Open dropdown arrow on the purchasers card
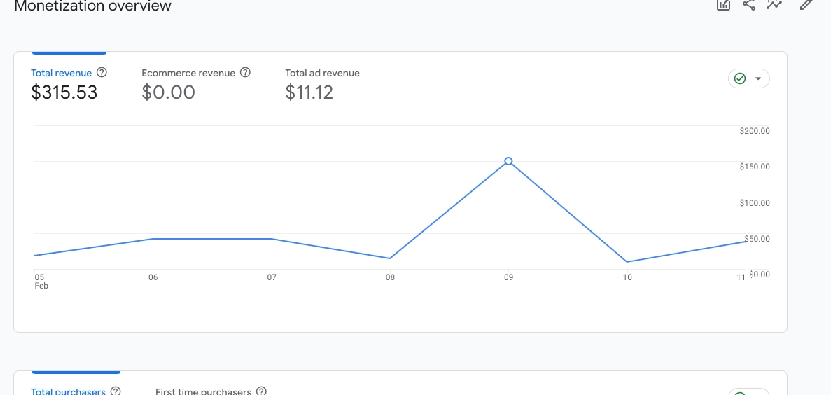The width and height of the screenshot is (831, 395). pos(758,392)
